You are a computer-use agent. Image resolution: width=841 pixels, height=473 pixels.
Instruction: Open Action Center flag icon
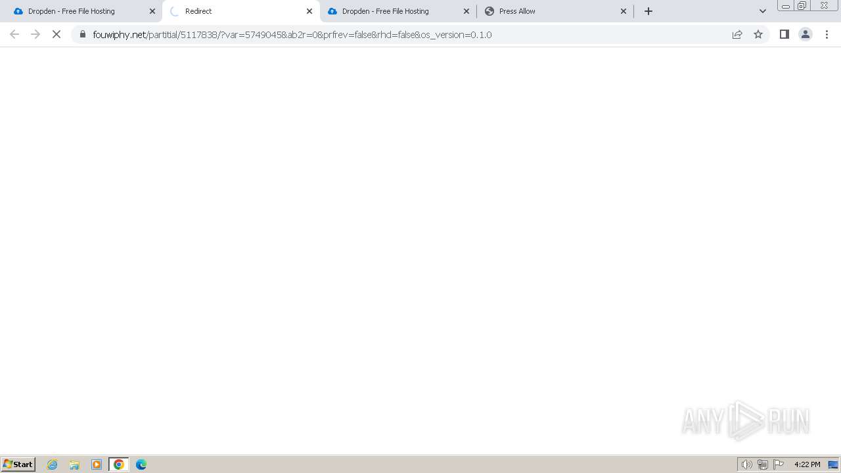pos(779,464)
